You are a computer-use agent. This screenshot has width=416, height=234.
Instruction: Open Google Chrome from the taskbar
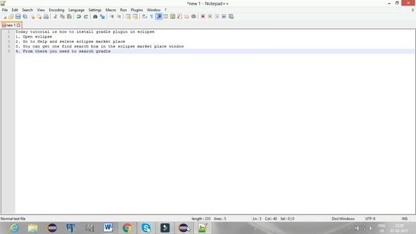click(x=127, y=228)
